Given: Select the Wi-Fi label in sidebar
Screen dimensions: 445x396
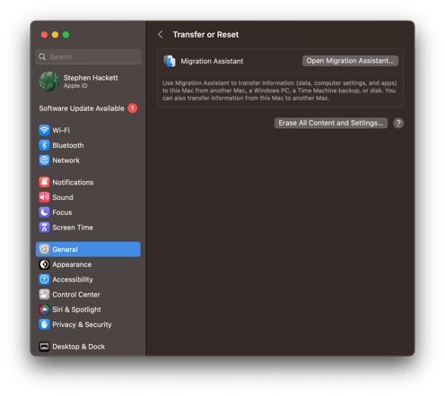Looking at the screenshot, I should (x=61, y=131).
